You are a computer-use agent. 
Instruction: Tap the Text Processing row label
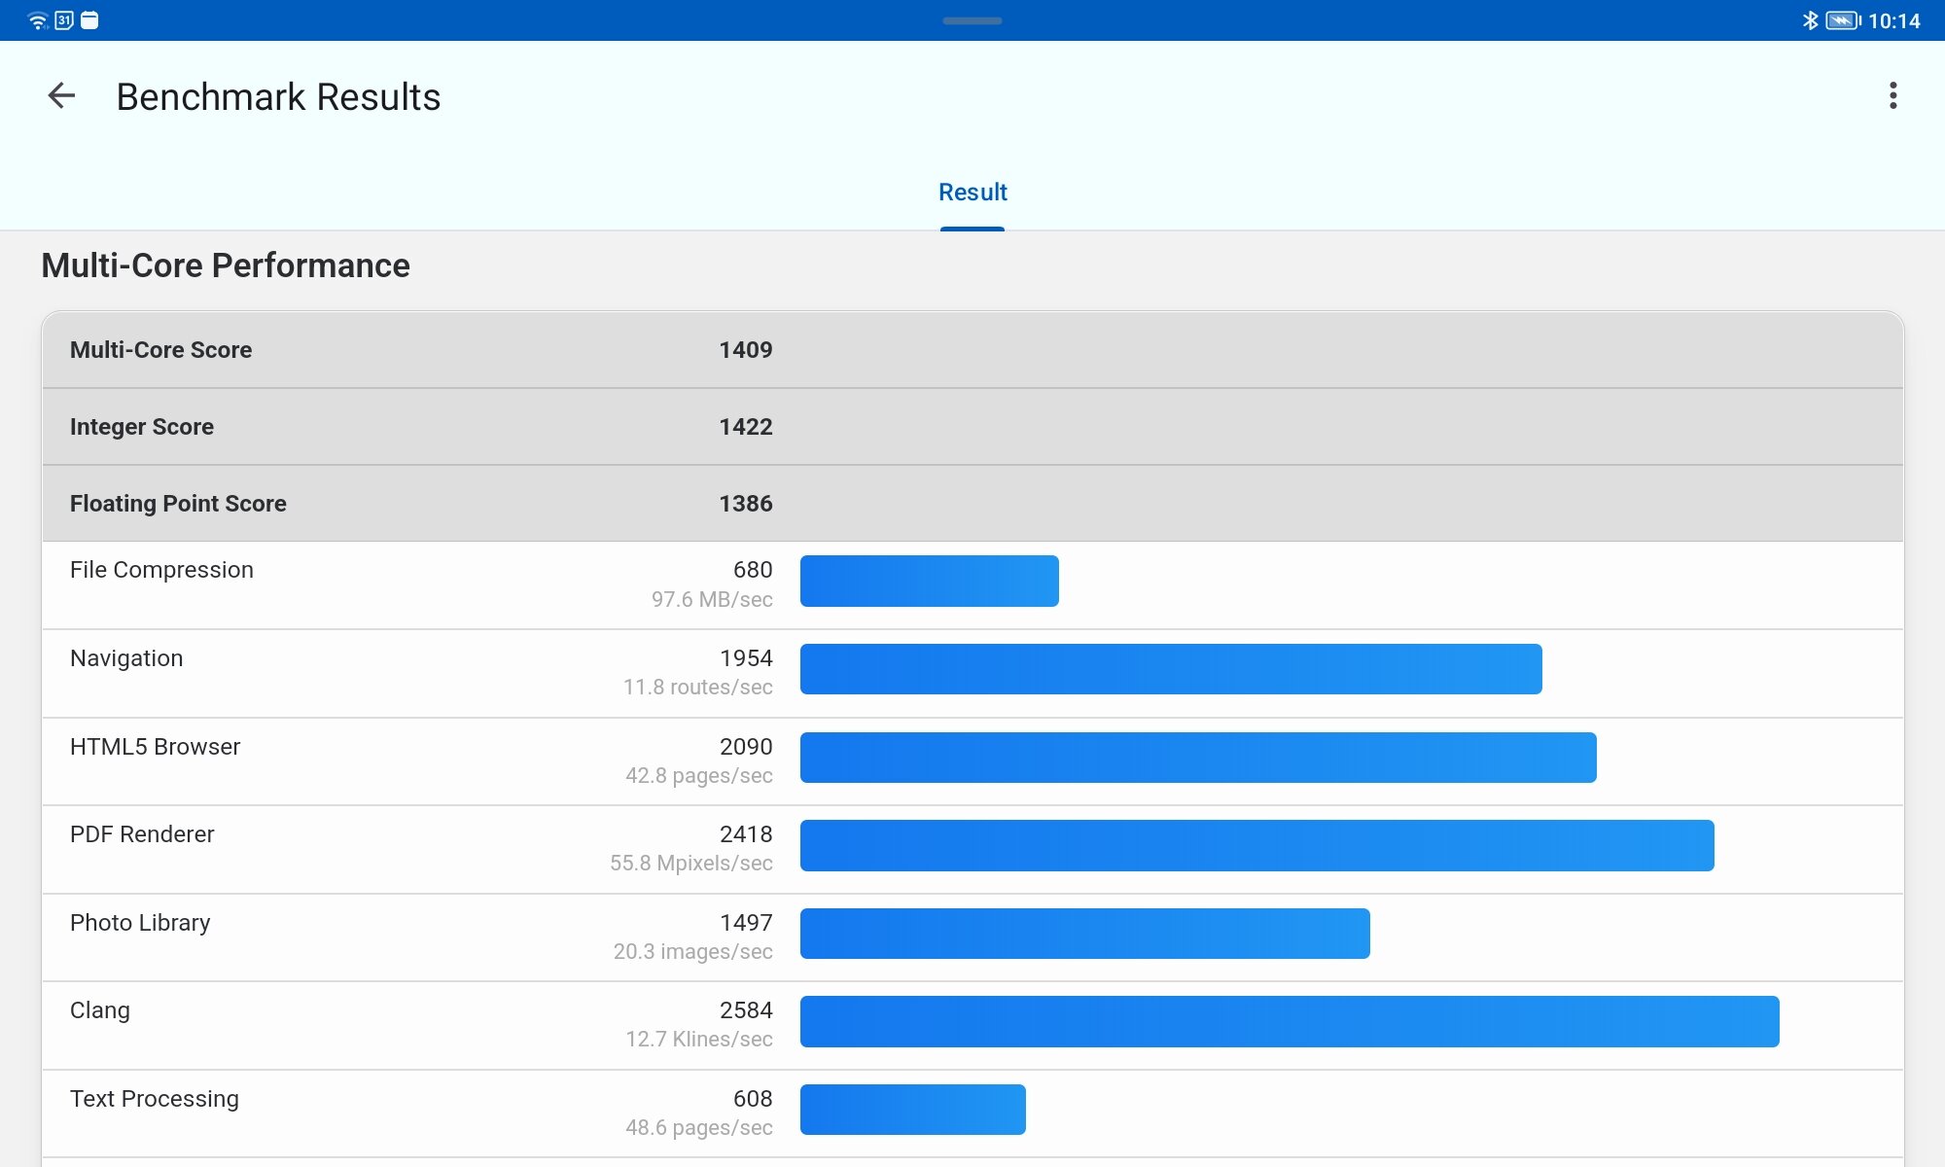(154, 1099)
